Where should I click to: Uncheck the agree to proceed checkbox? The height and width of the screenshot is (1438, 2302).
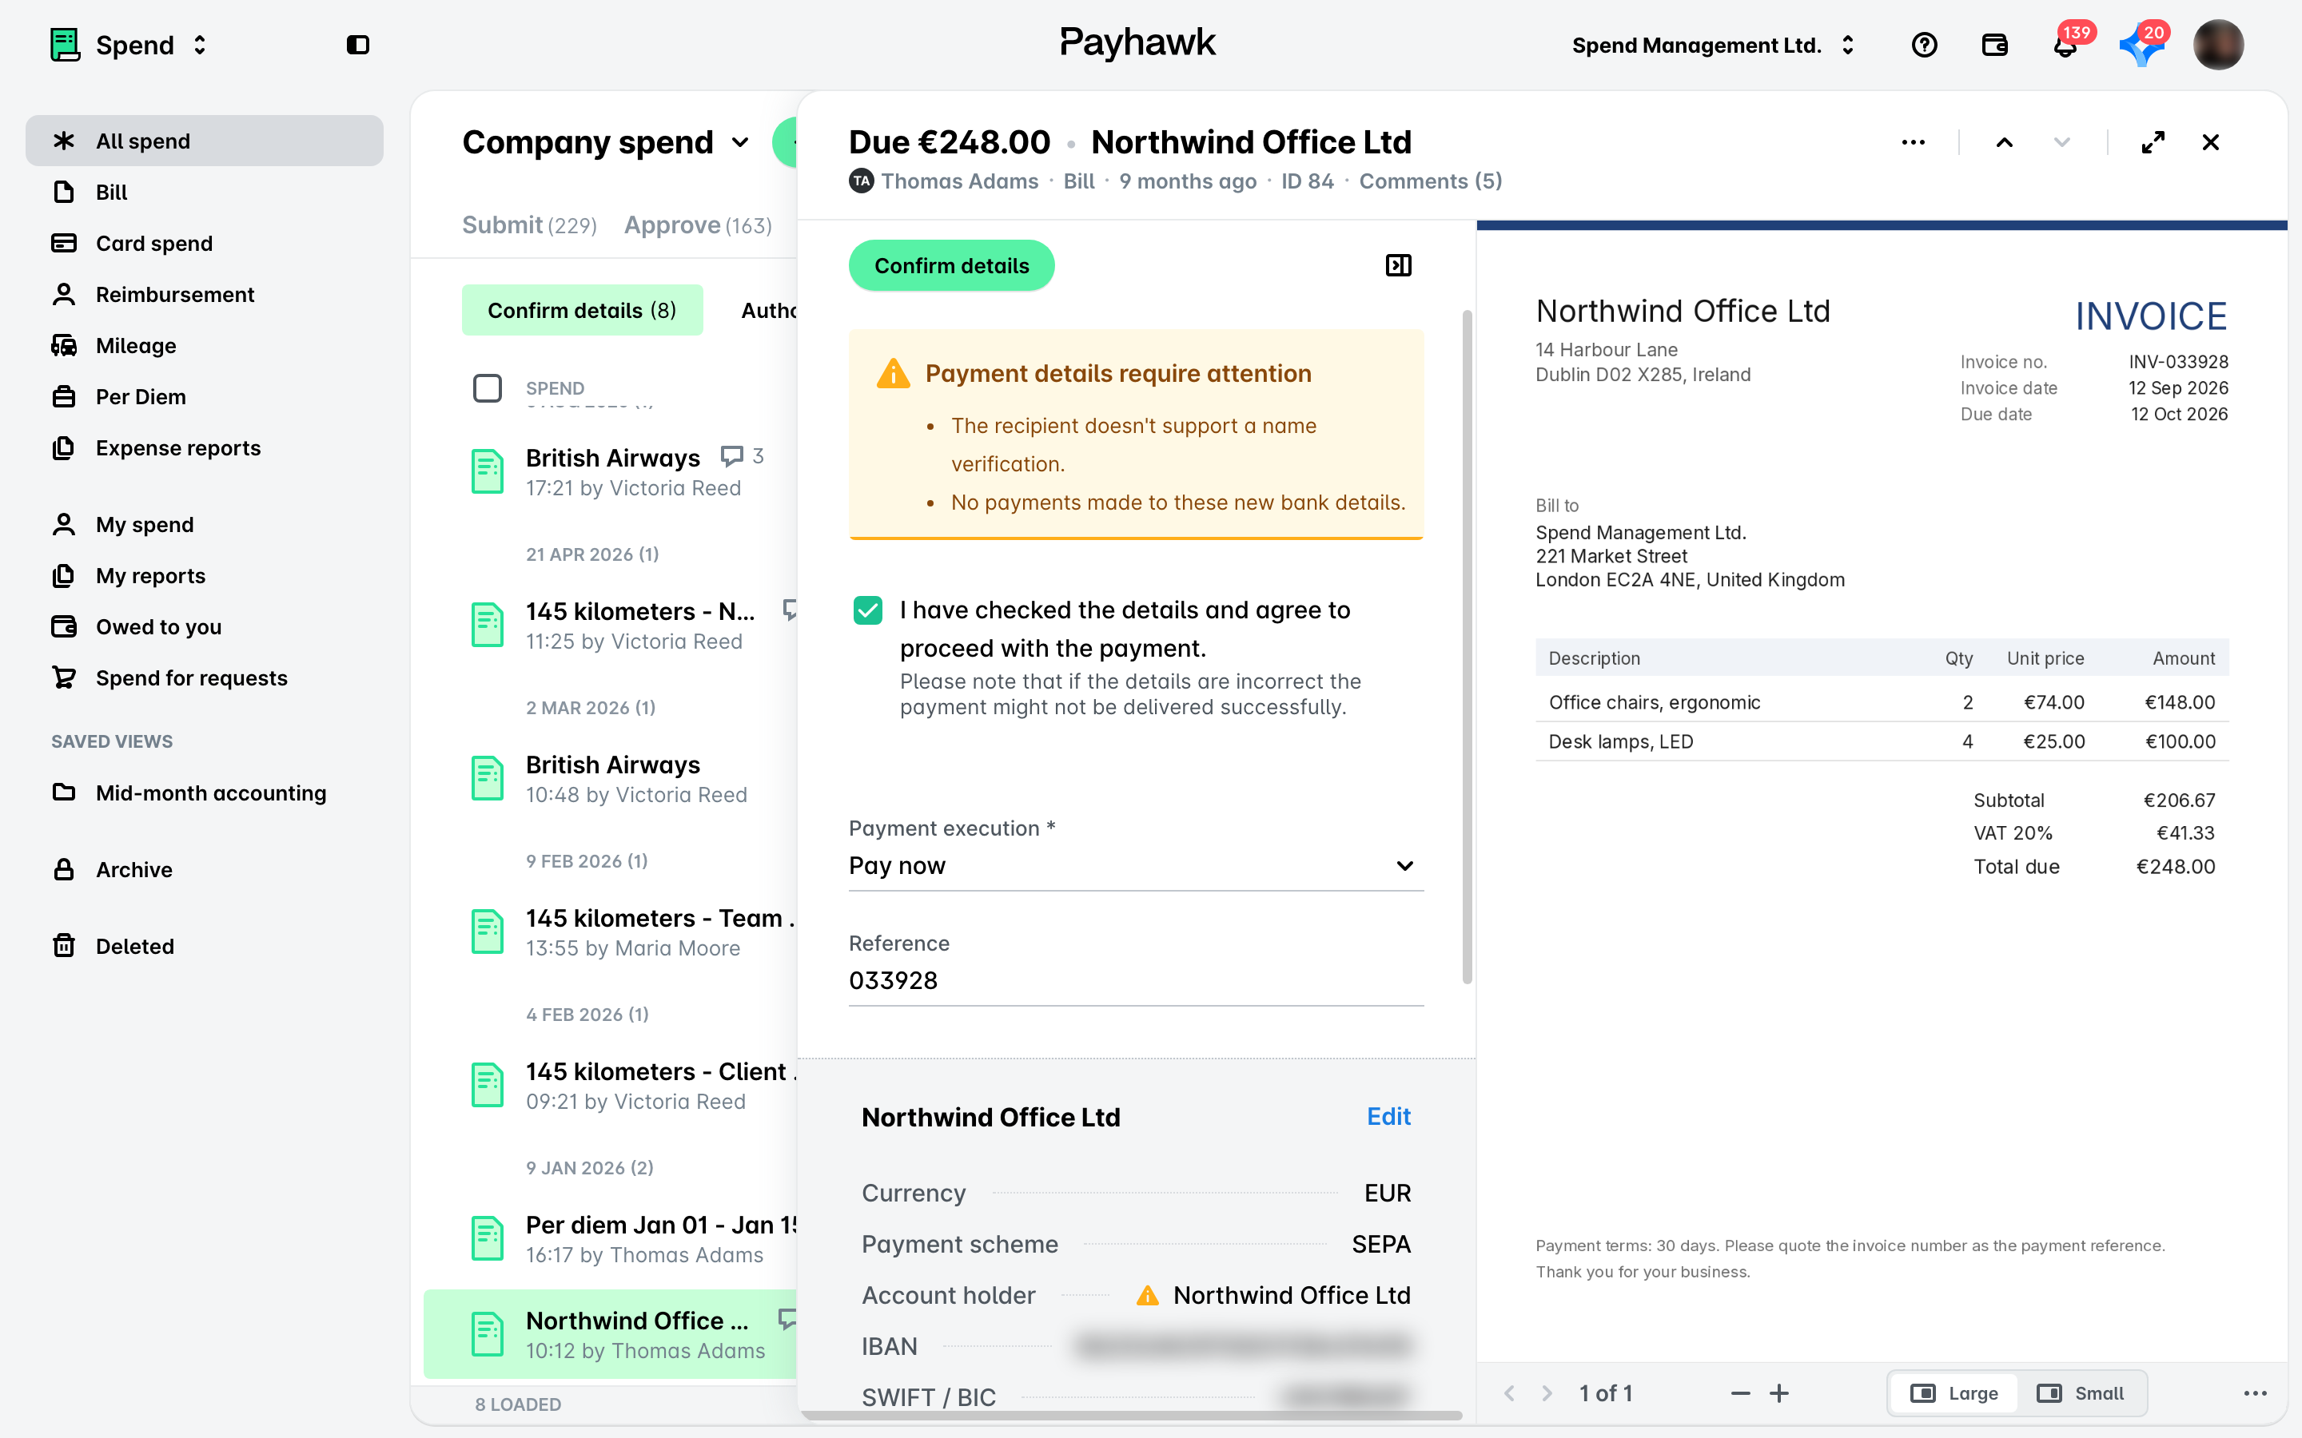867,610
